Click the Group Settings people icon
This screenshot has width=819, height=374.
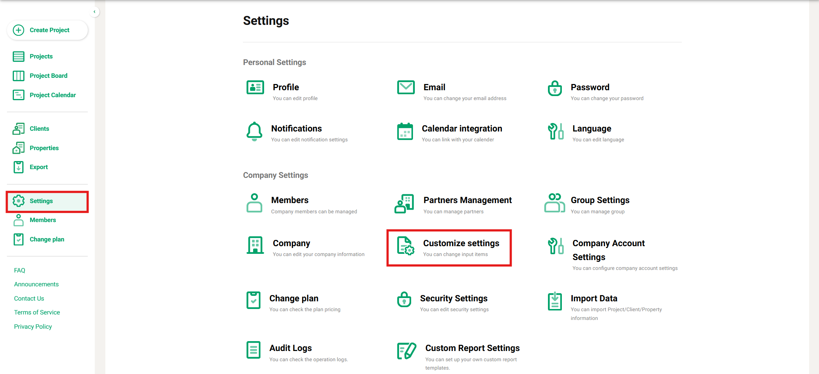pyautogui.click(x=555, y=203)
